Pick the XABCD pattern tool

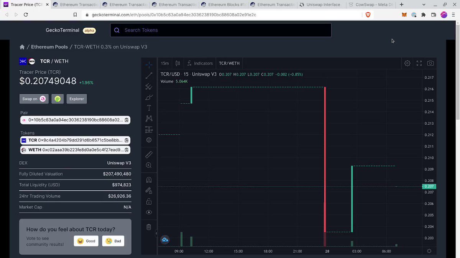click(149, 118)
